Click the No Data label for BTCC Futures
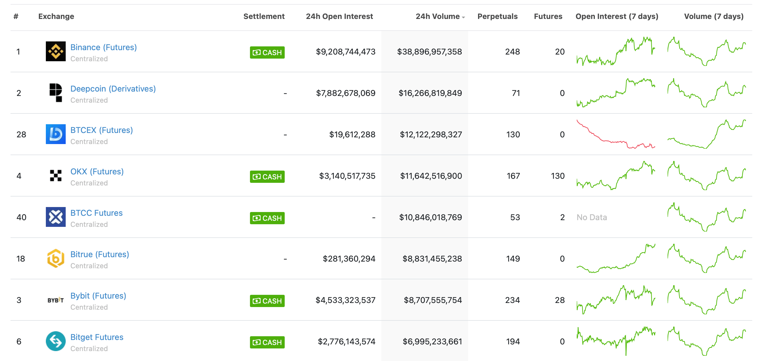The height and width of the screenshot is (361, 761). [x=592, y=217]
